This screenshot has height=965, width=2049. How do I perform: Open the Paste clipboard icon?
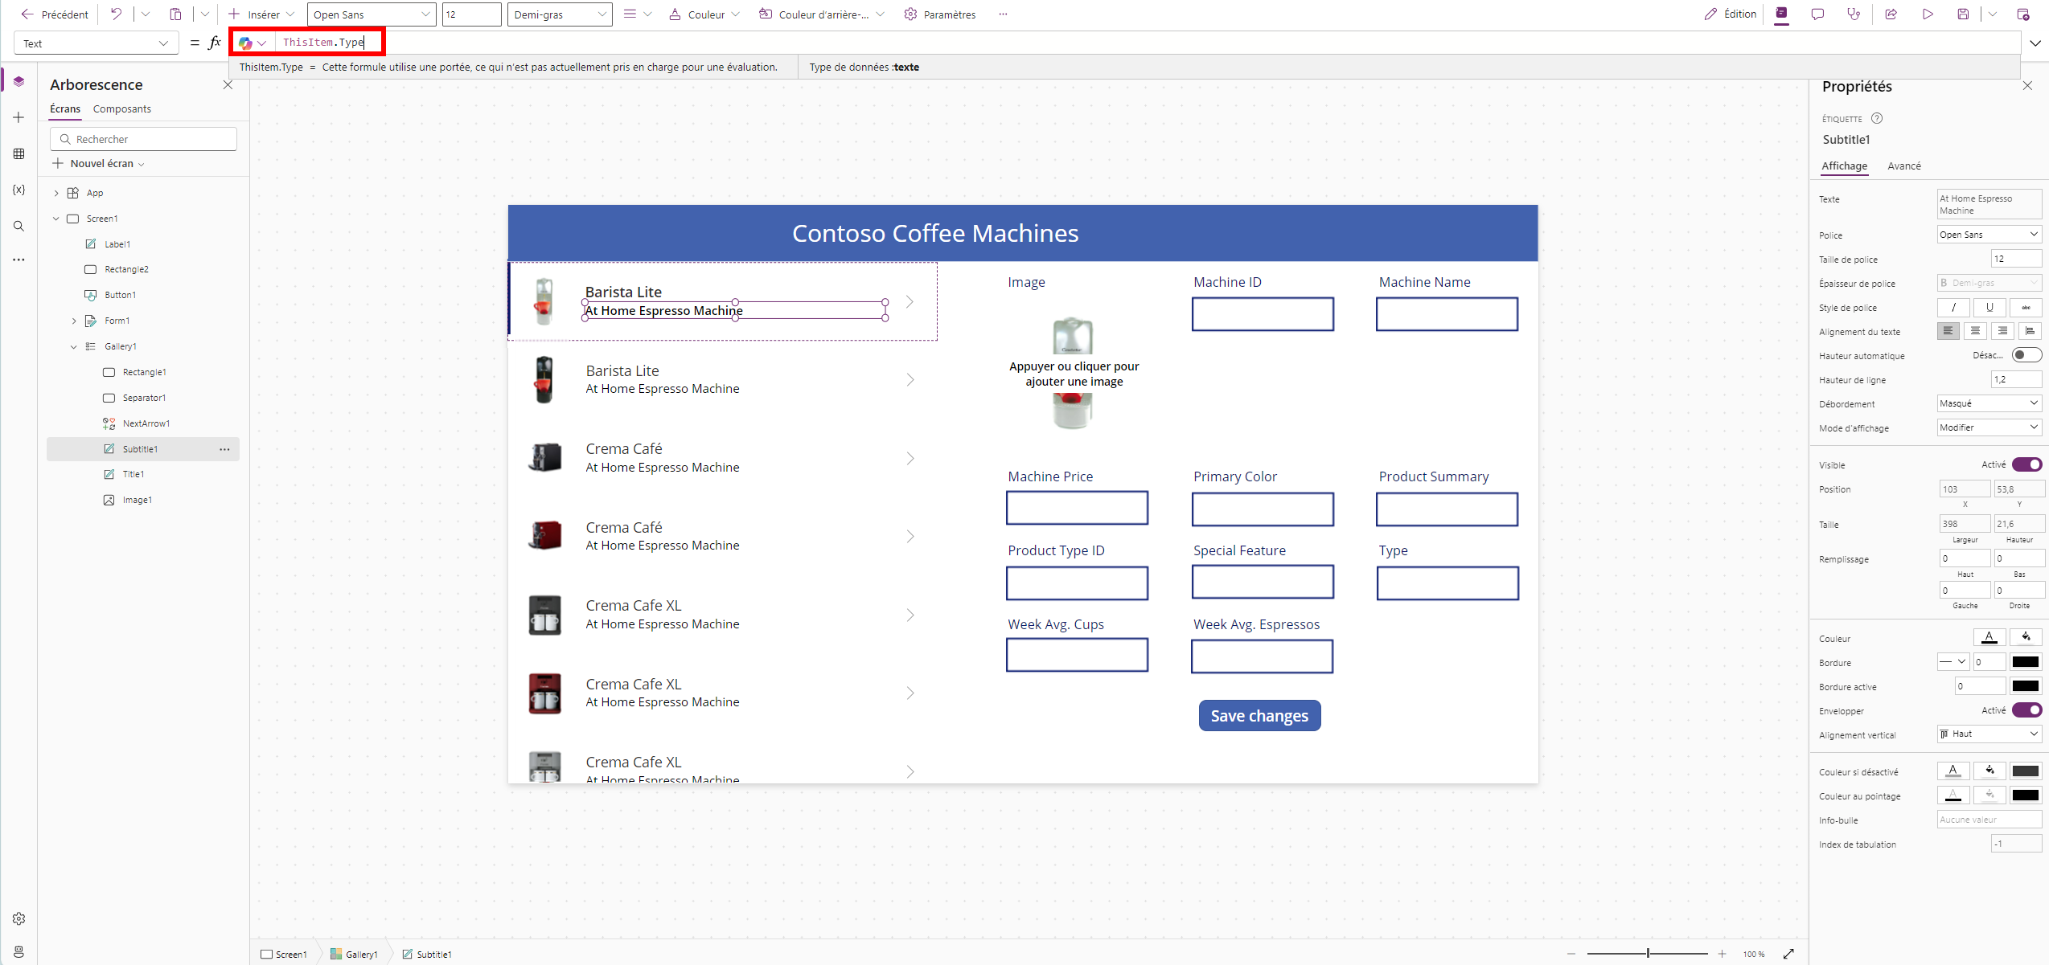pyautogui.click(x=175, y=14)
